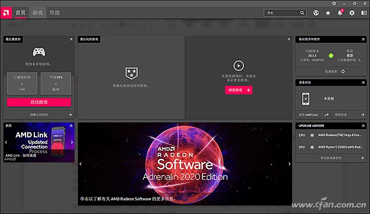The width and height of the screenshot is (370, 214).
Task: Show previous tutorial with left arrow
Action: point(6,142)
